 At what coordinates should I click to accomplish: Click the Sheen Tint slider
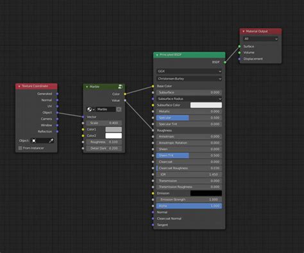(x=189, y=156)
